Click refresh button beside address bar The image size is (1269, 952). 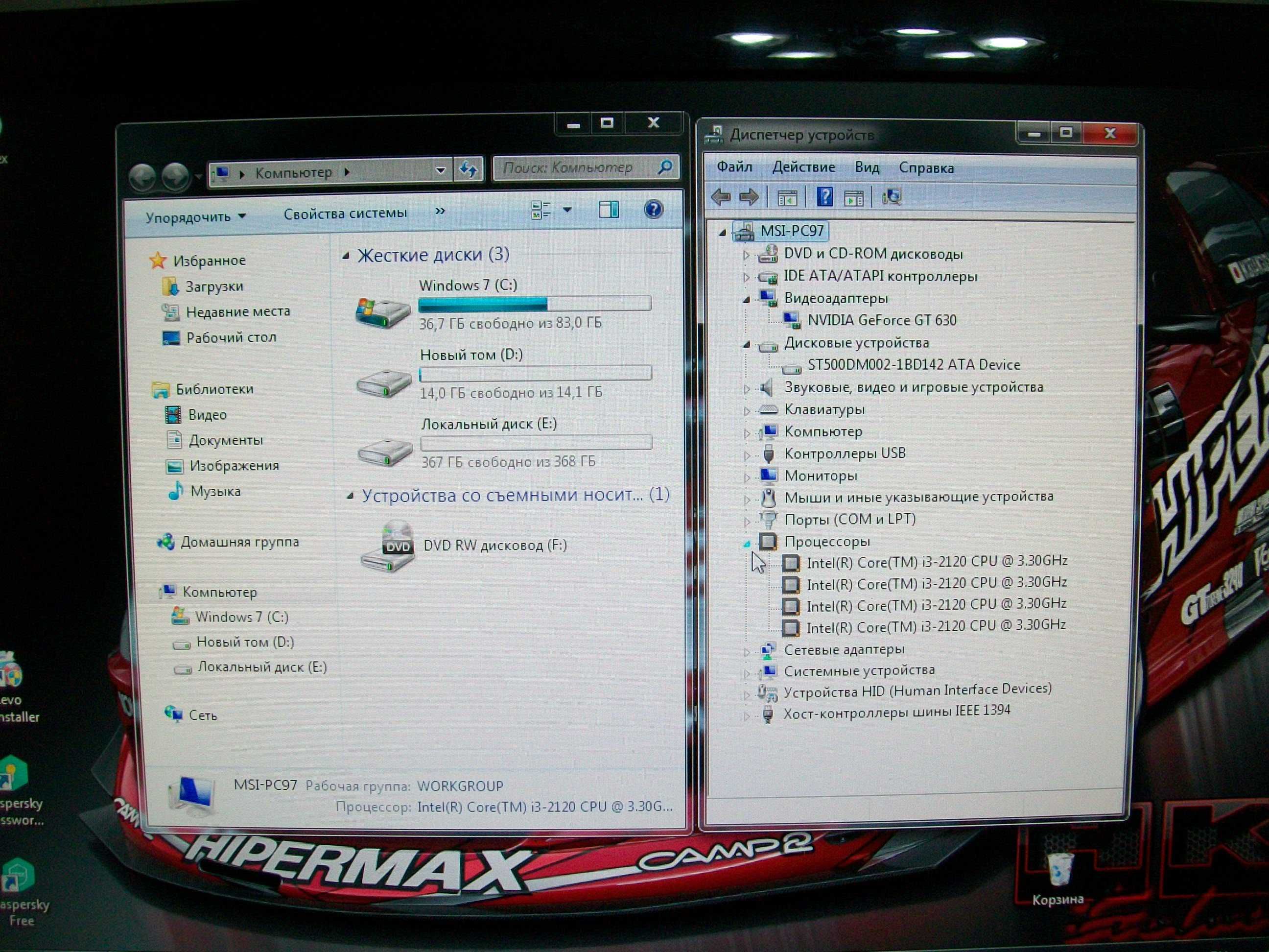tap(468, 169)
